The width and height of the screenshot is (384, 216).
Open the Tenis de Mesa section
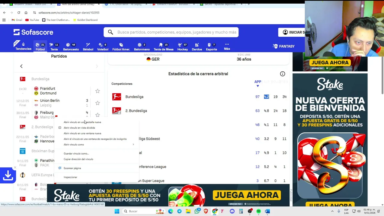tap(163, 46)
